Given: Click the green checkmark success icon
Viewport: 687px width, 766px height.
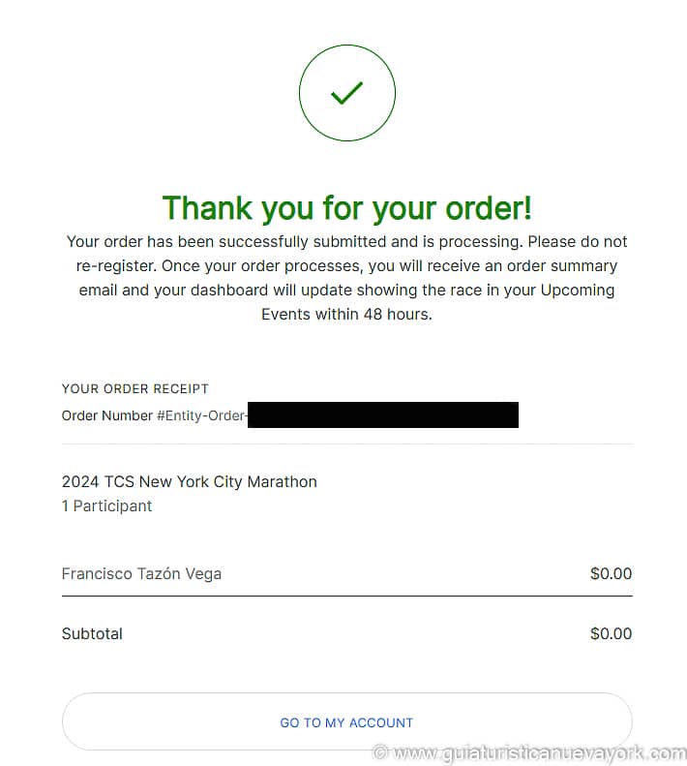Looking at the screenshot, I should [x=346, y=93].
